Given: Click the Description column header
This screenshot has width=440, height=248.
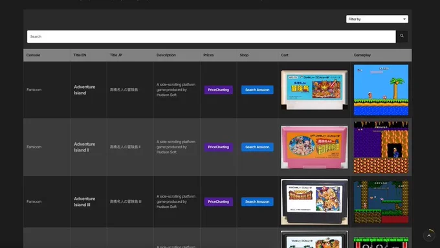Looking at the screenshot, I should (x=166, y=55).
